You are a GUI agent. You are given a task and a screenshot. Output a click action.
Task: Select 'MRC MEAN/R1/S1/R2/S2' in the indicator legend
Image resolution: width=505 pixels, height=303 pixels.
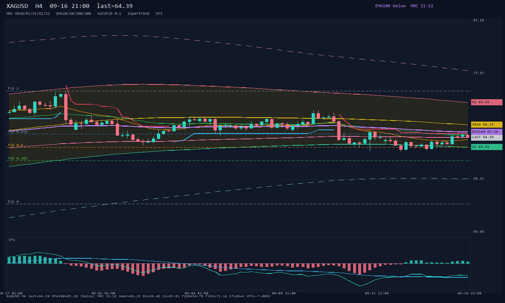(28, 14)
